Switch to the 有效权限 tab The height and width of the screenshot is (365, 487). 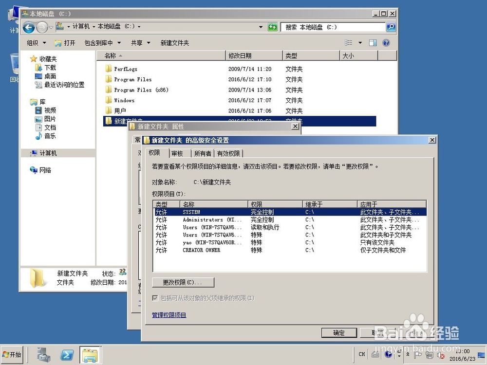point(229,153)
